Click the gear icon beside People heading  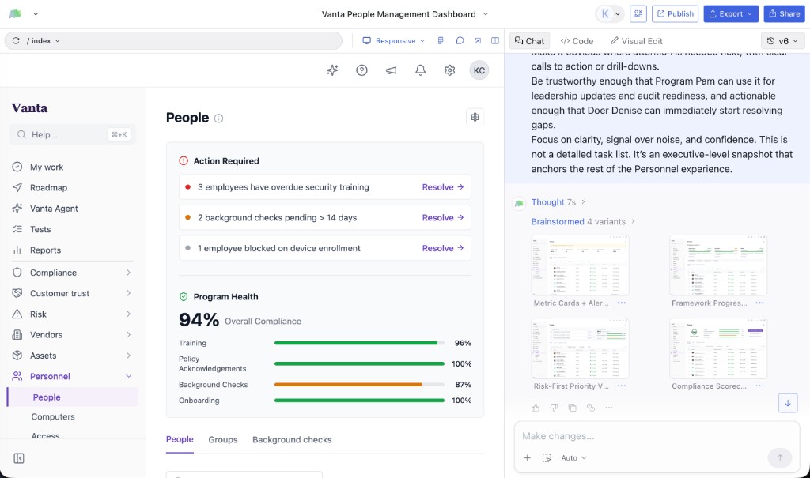pos(475,117)
